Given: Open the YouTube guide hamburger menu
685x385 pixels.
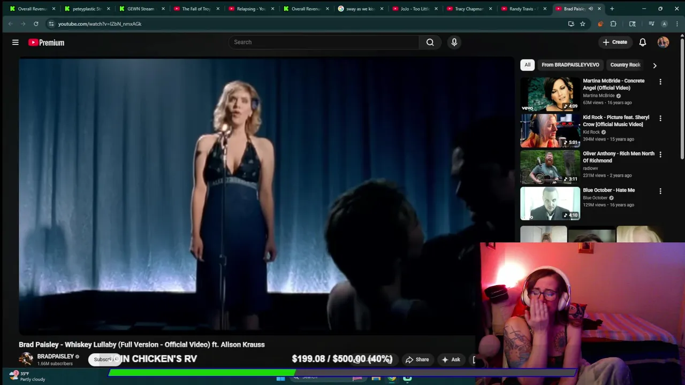Looking at the screenshot, I should [16, 42].
